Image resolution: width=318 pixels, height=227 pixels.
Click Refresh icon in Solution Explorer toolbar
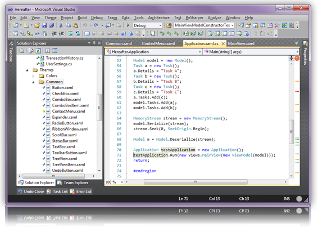pos(38,51)
